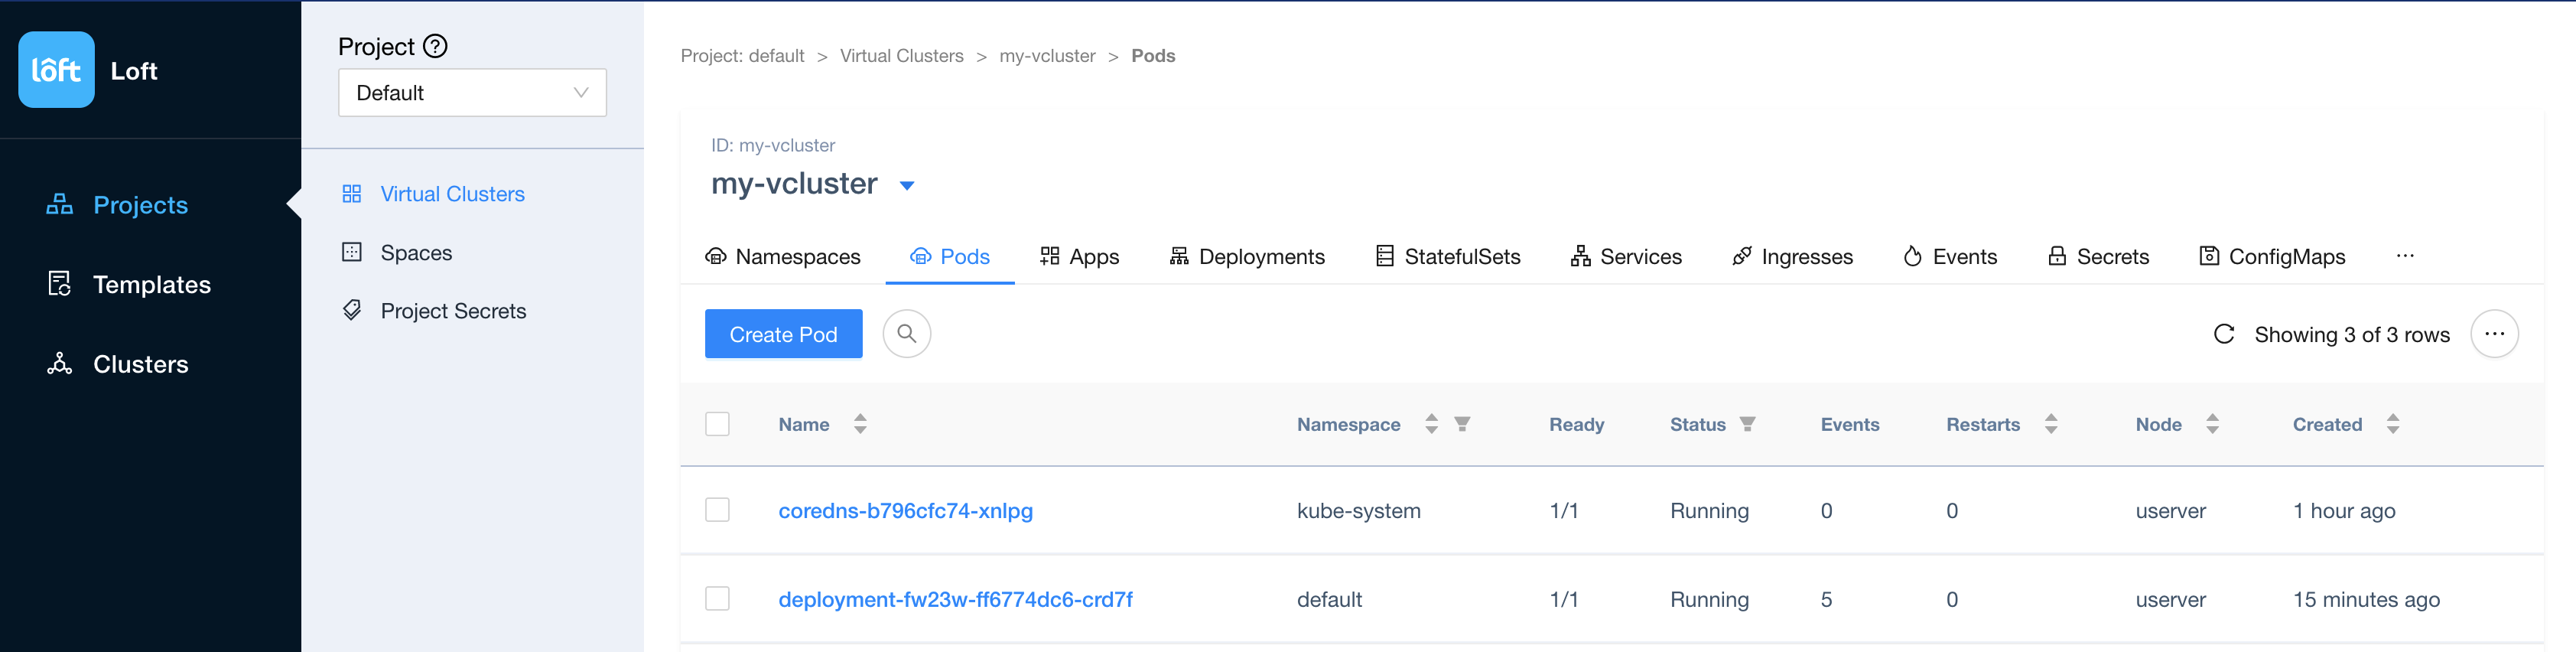Image resolution: width=2576 pixels, height=652 pixels.
Task: Click the '15 minutes ago' created cell
Action: pyautogui.click(x=2366, y=600)
